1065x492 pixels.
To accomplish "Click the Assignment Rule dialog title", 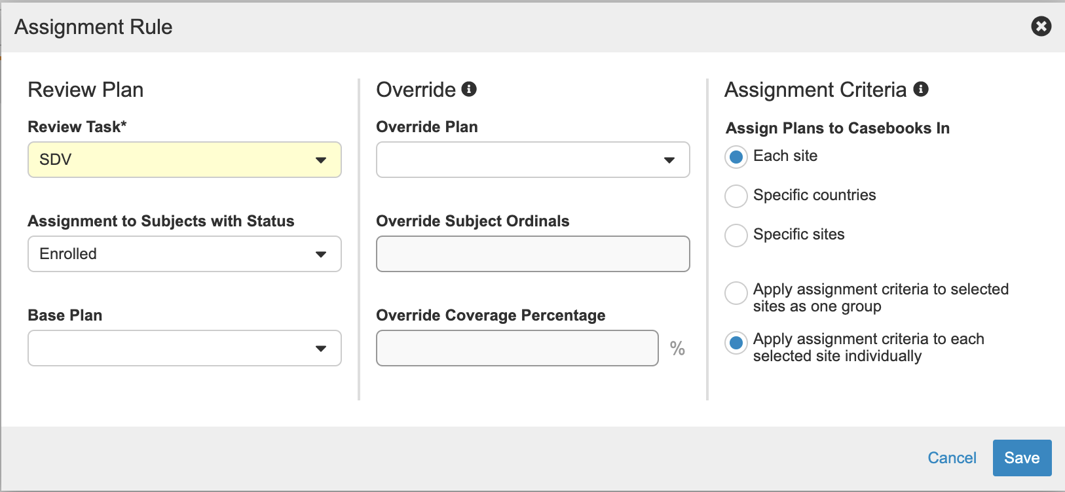I will pos(94,27).
